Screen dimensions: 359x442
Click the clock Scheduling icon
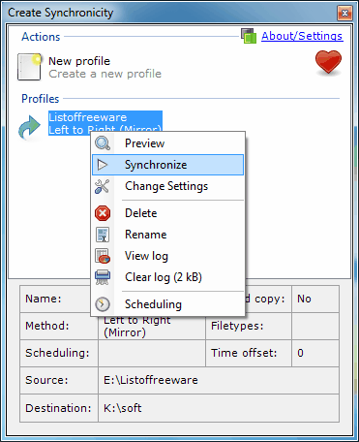103,304
